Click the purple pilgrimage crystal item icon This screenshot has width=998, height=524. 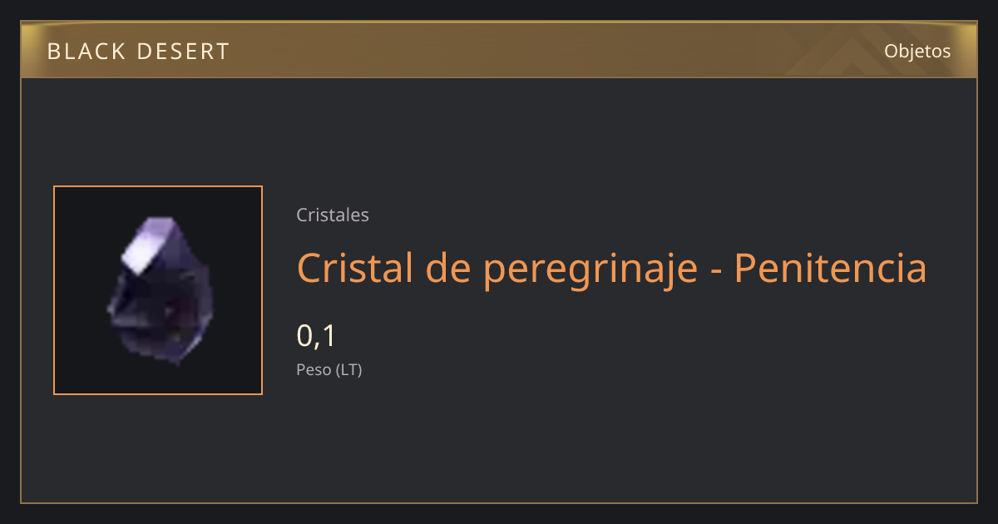pos(160,289)
